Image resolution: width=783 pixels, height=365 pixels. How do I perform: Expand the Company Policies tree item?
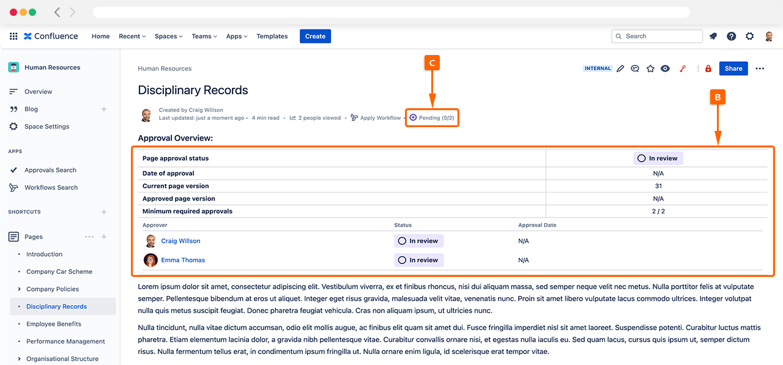20,289
